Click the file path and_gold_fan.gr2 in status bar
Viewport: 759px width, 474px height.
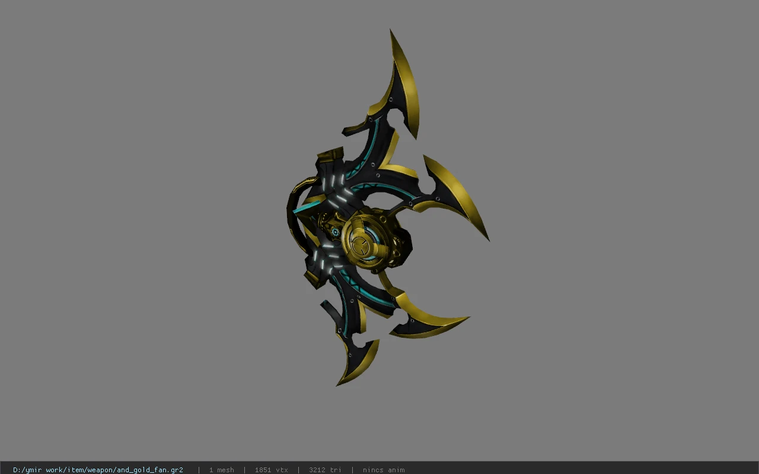98,470
